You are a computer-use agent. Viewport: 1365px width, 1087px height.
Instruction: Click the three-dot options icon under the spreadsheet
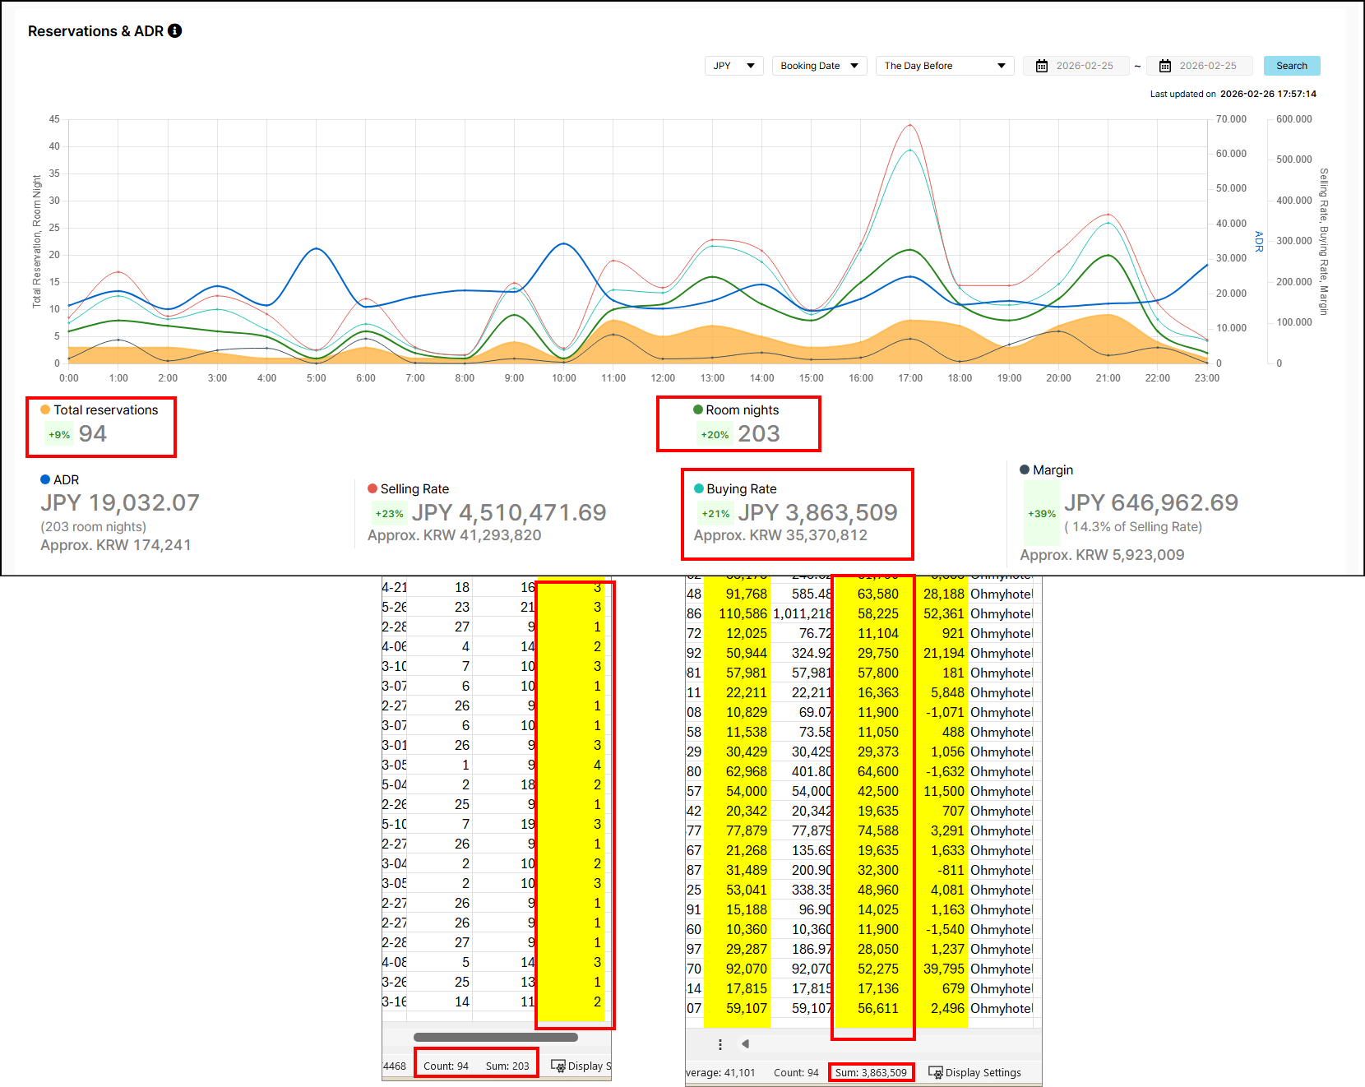tap(720, 1044)
